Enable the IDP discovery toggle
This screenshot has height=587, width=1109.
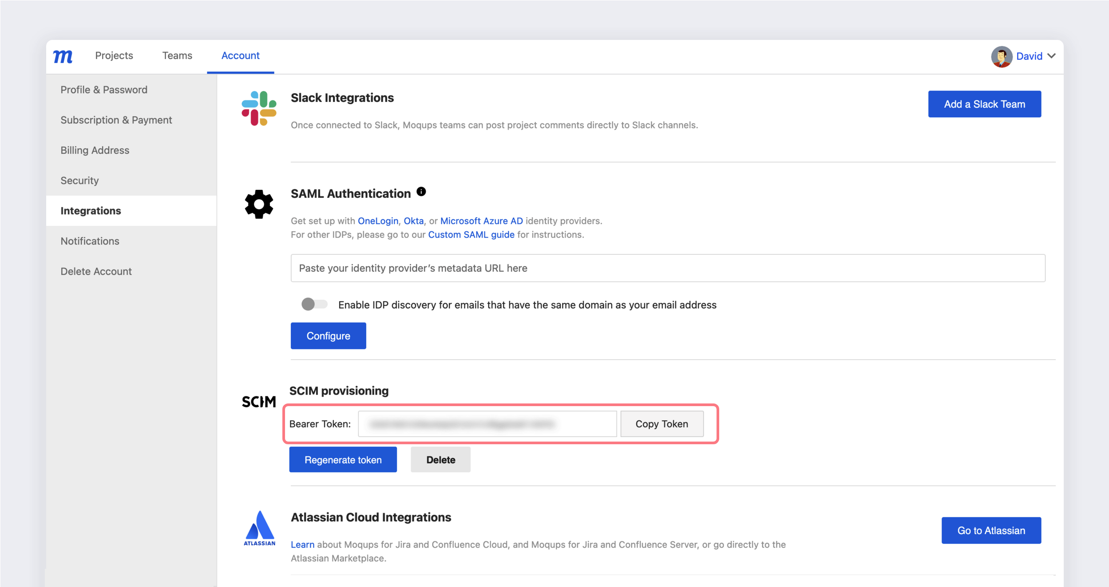click(314, 304)
